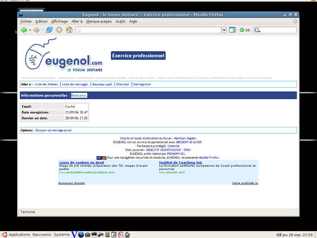Open the Institut de Coaching Int. ad

(x=180, y=162)
